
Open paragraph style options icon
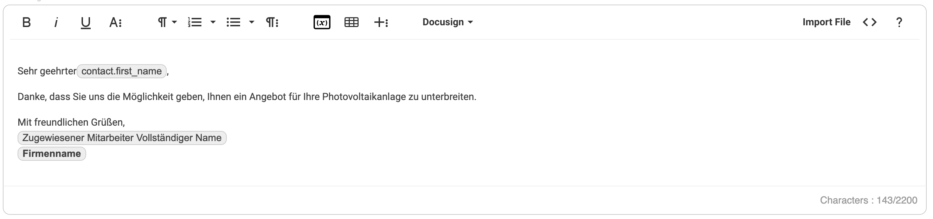272,22
